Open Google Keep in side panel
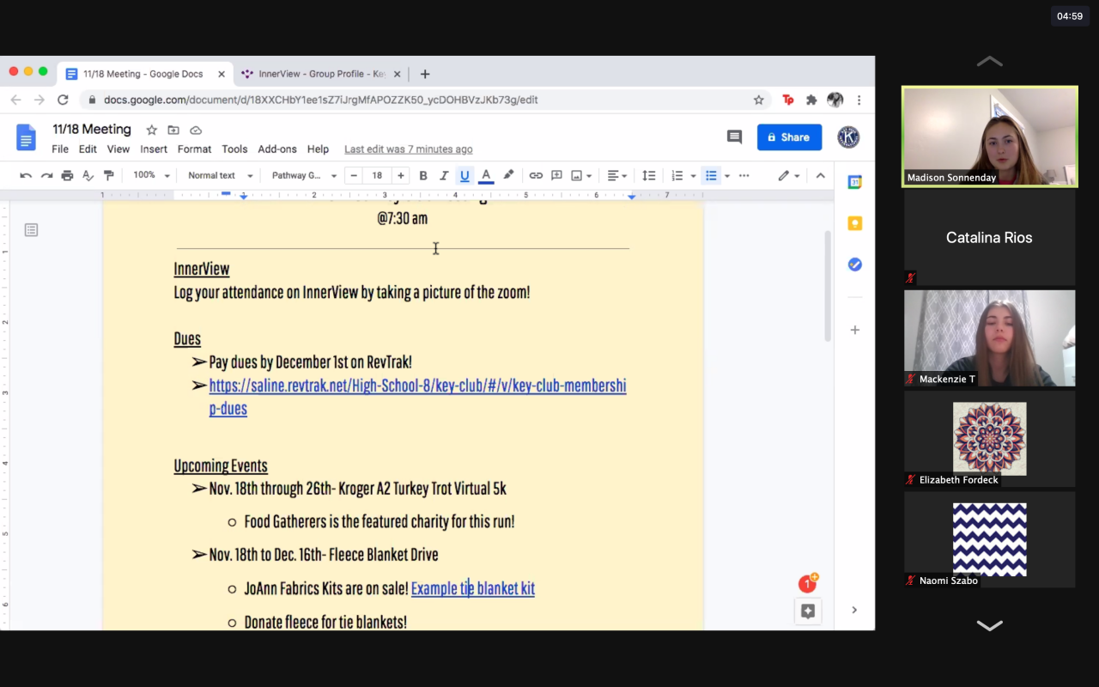The image size is (1099, 687). tap(854, 223)
